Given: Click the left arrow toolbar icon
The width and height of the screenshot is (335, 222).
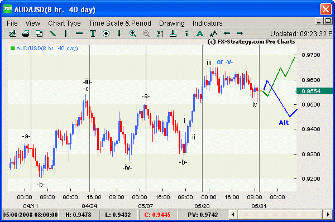Looking at the screenshot, I should (x=227, y=33).
